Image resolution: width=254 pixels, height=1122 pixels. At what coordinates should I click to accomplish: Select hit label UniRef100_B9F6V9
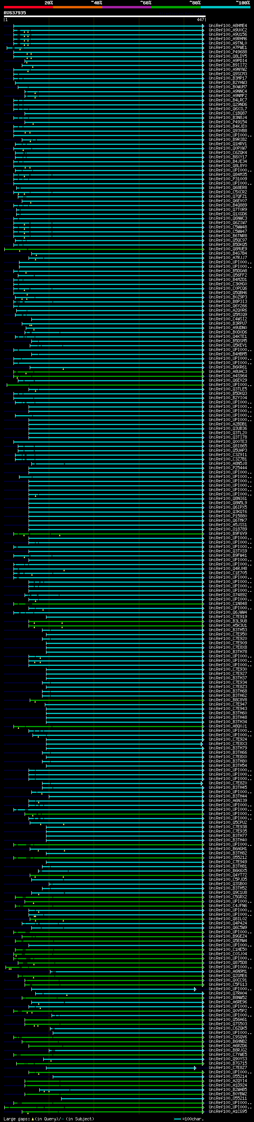point(228,534)
